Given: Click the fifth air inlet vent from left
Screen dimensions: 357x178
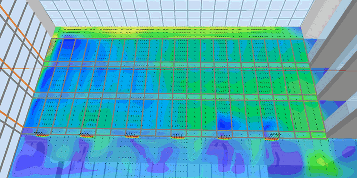Looking at the screenshot, I should [224, 137].
